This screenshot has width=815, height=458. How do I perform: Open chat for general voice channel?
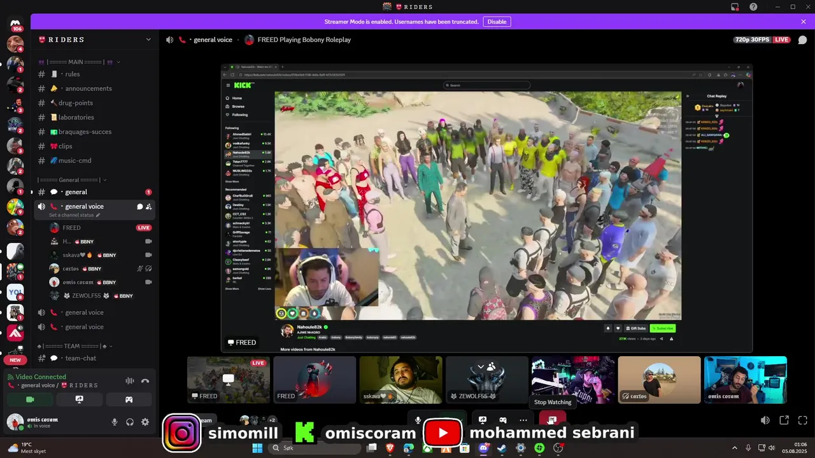coord(139,206)
